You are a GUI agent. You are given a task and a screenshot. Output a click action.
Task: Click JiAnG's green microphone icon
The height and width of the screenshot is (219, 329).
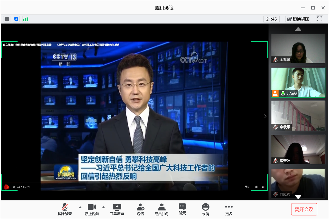283,93
